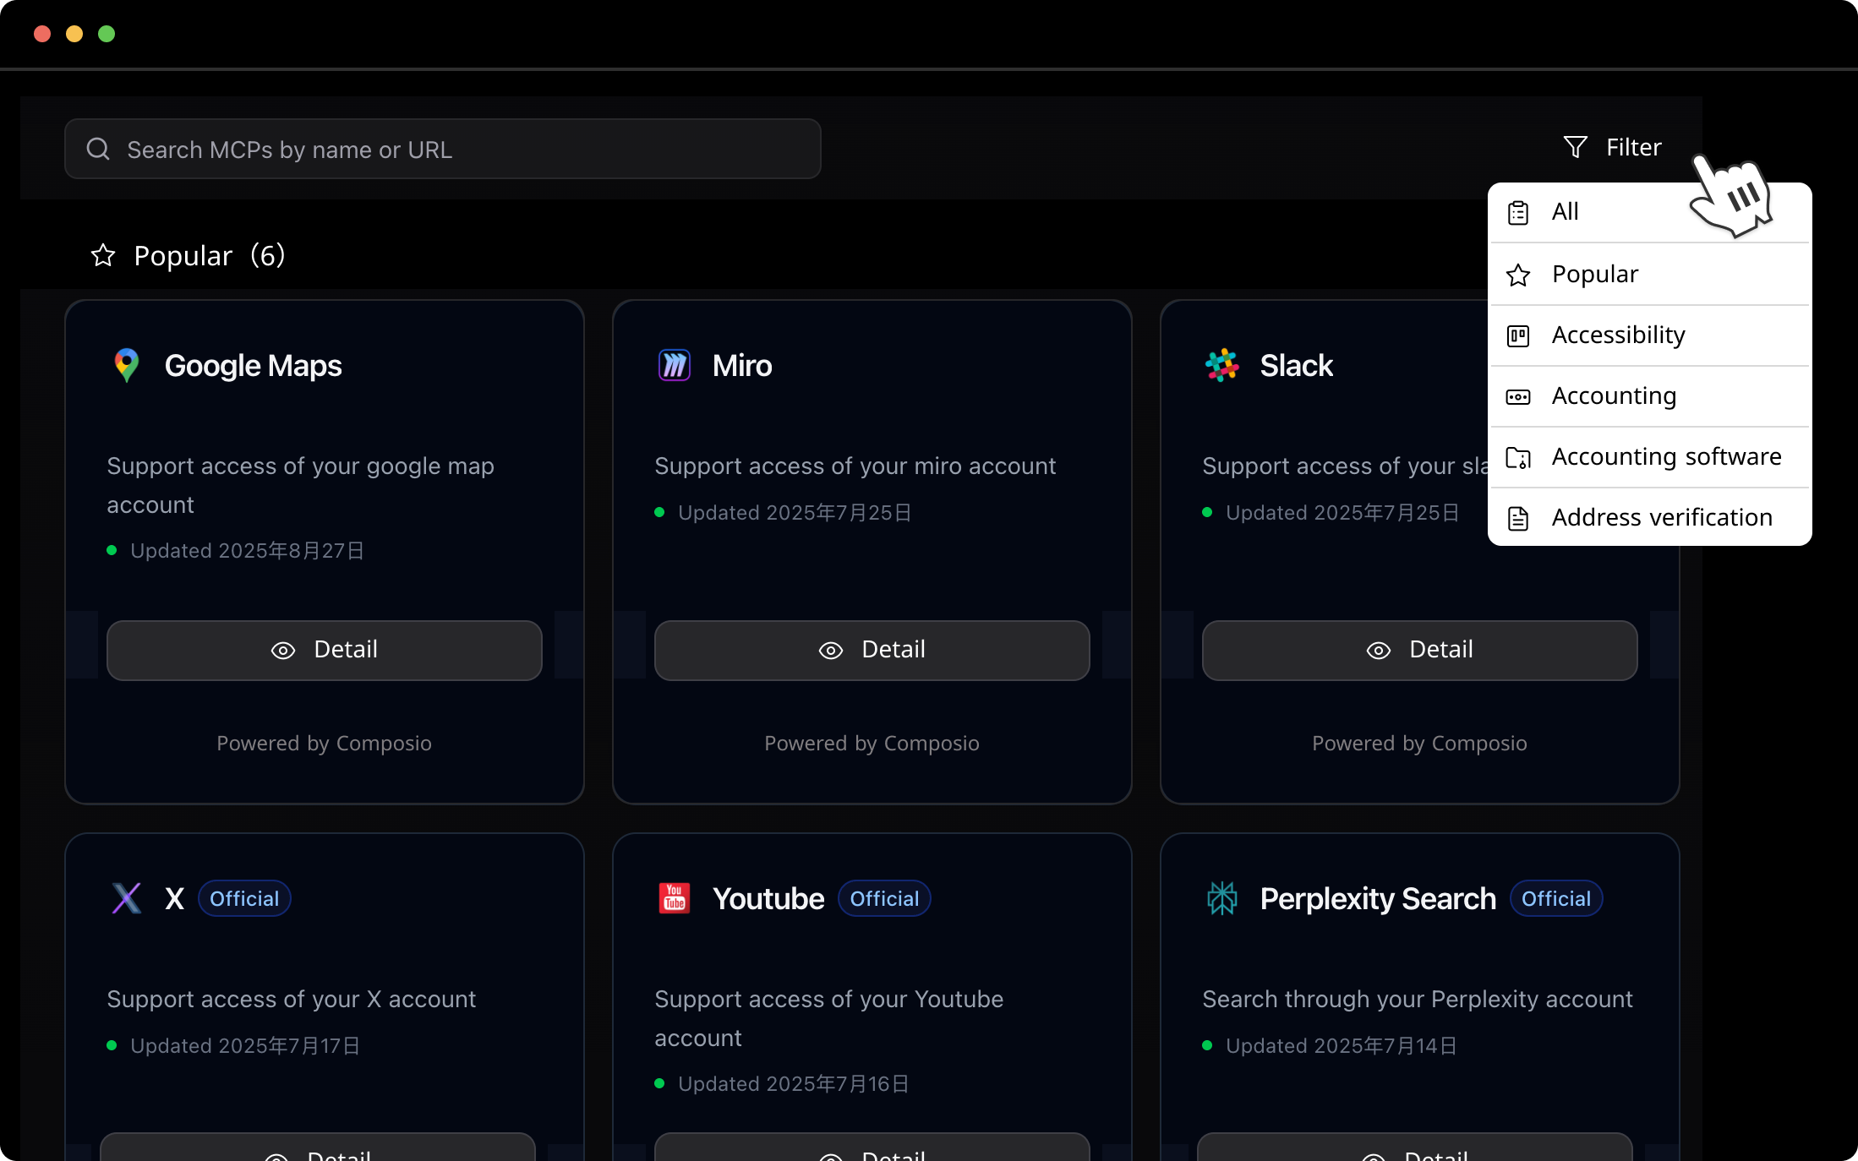This screenshot has width=1858, height=1161.
Task: Select Accounting filter option
Action: [x=1614, y=396]
